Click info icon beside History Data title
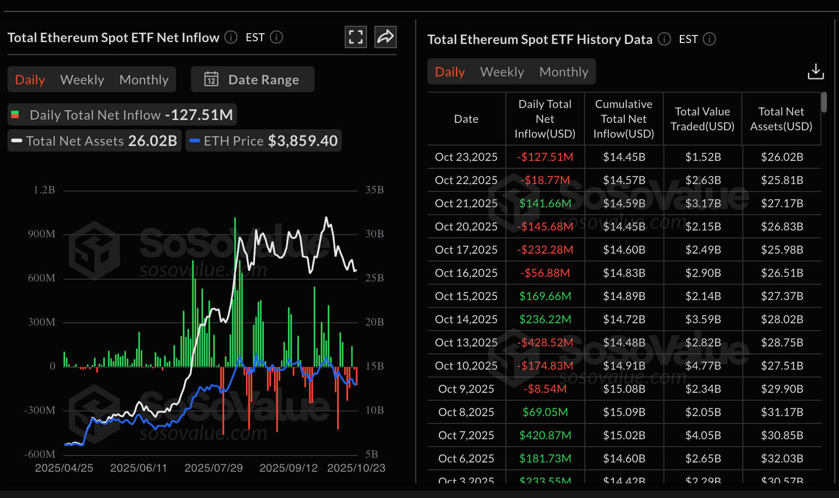839x498 pixels. coord(664,39)
